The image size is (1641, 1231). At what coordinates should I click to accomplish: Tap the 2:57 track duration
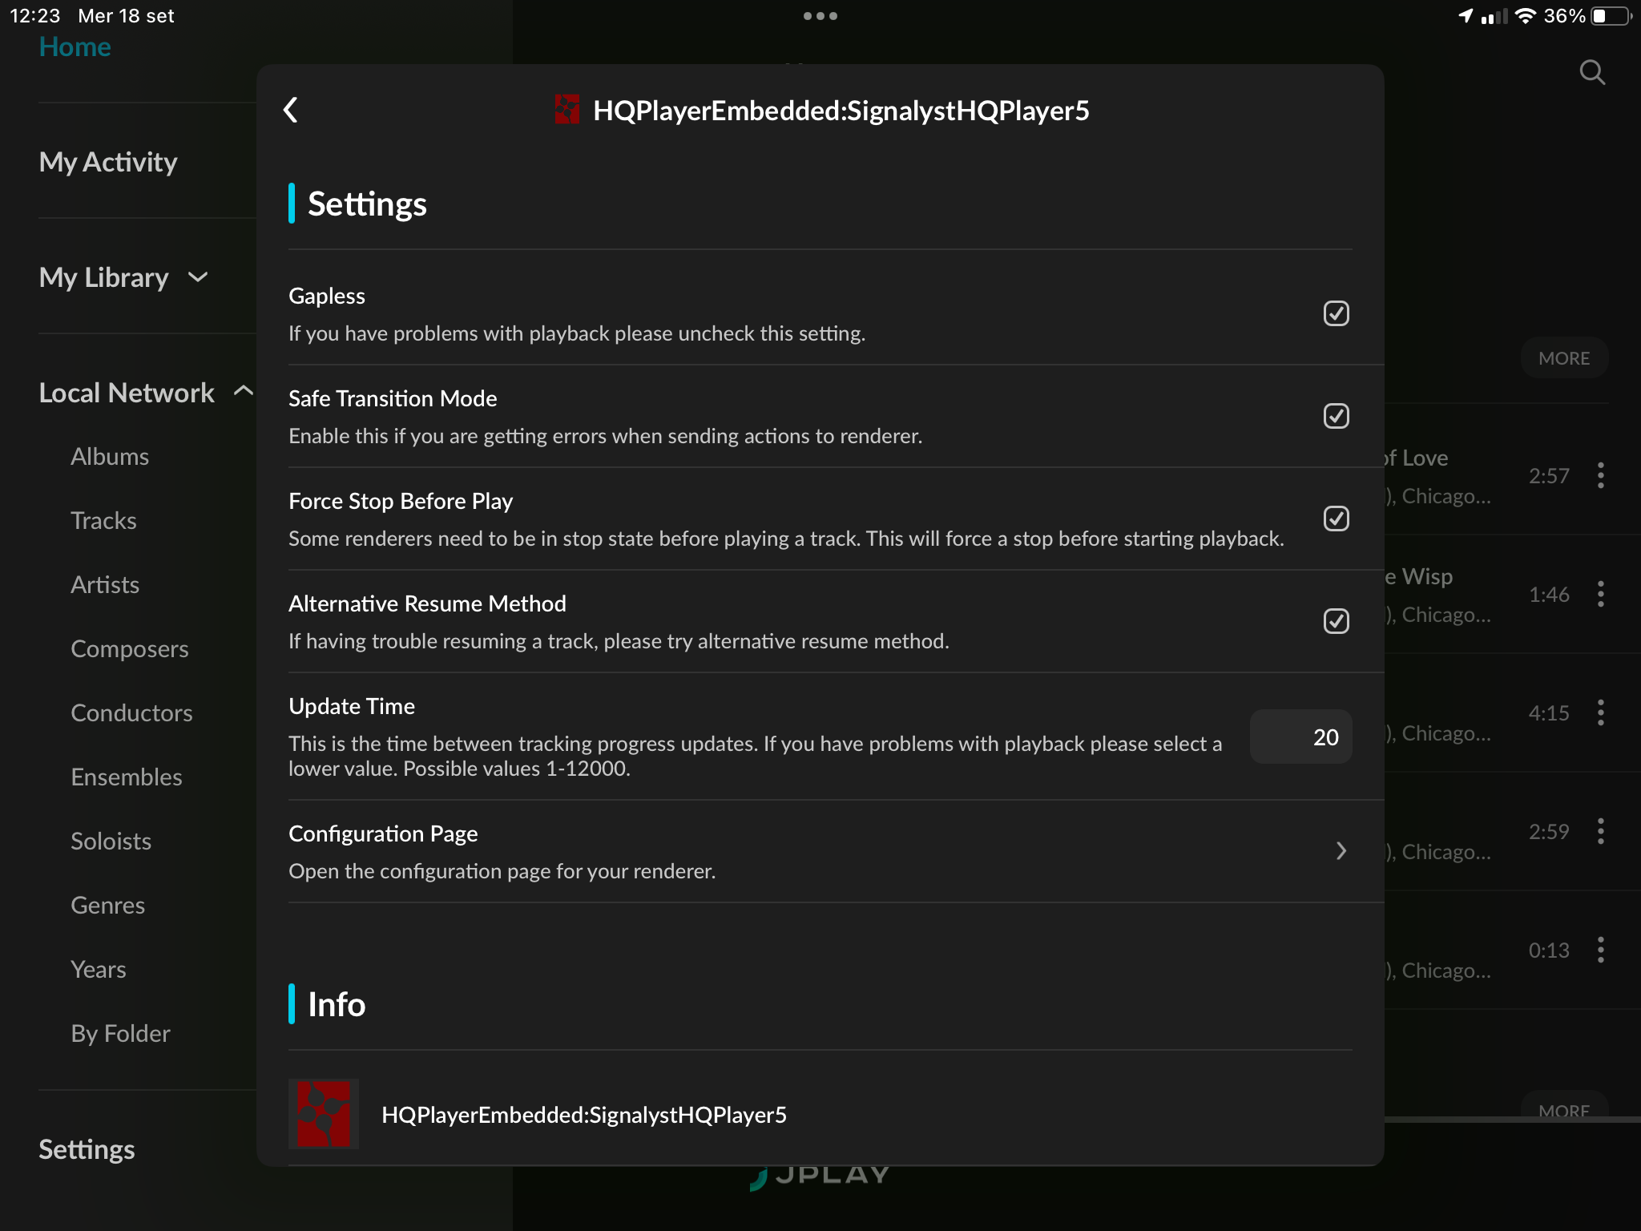pyautogui.click(x=1549, y=475)
